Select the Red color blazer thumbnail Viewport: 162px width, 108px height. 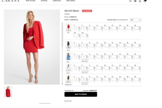(68, 27)
